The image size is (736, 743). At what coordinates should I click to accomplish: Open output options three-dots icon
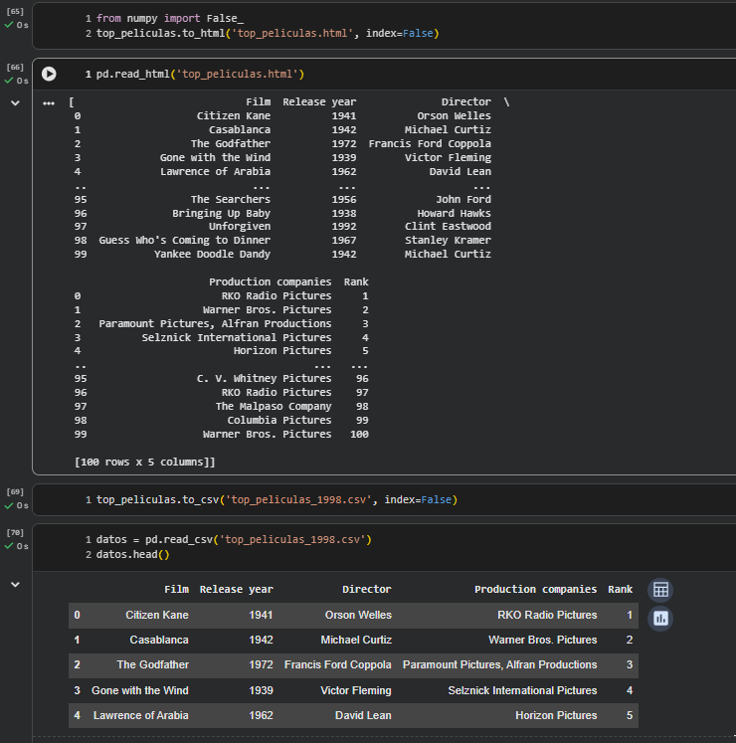[49, 102]
